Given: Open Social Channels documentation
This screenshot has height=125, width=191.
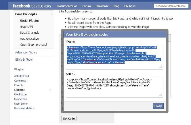Looking at the screenshot, I should (29, 32).
